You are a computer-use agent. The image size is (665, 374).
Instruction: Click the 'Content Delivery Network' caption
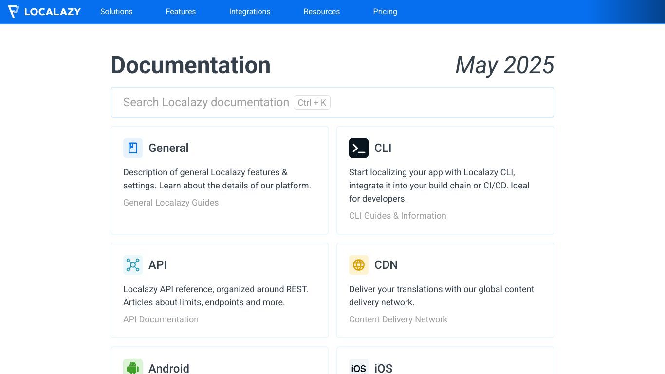pos(398,319)
